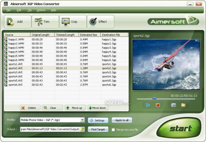Enable Merge into one file checkbox

[x=113, y=130]
